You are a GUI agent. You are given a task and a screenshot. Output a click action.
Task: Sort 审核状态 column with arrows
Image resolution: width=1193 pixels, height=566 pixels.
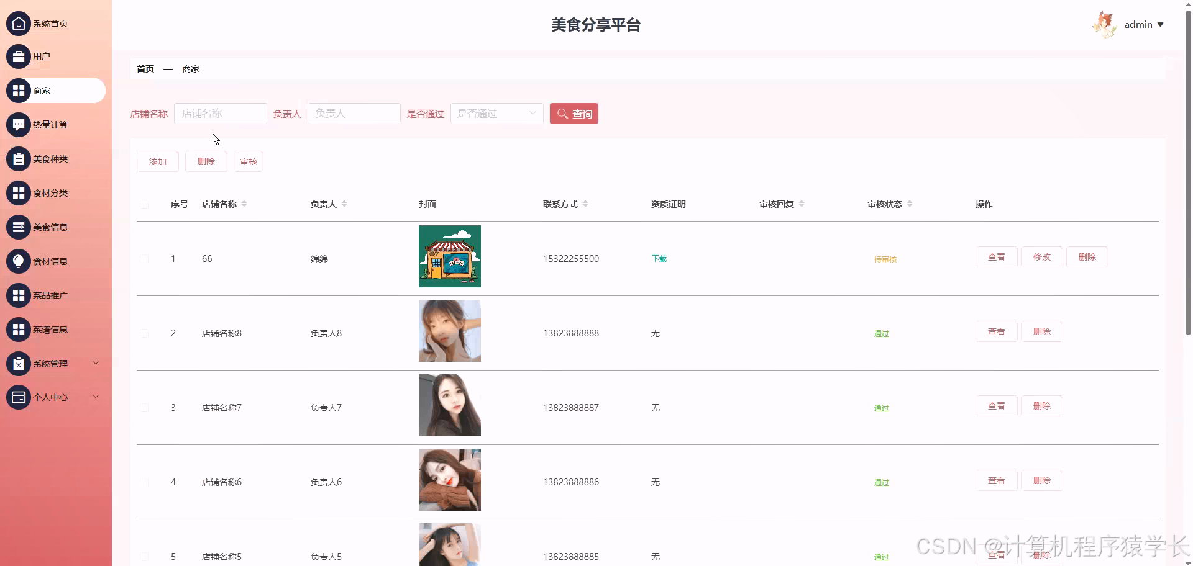point(910,204)
